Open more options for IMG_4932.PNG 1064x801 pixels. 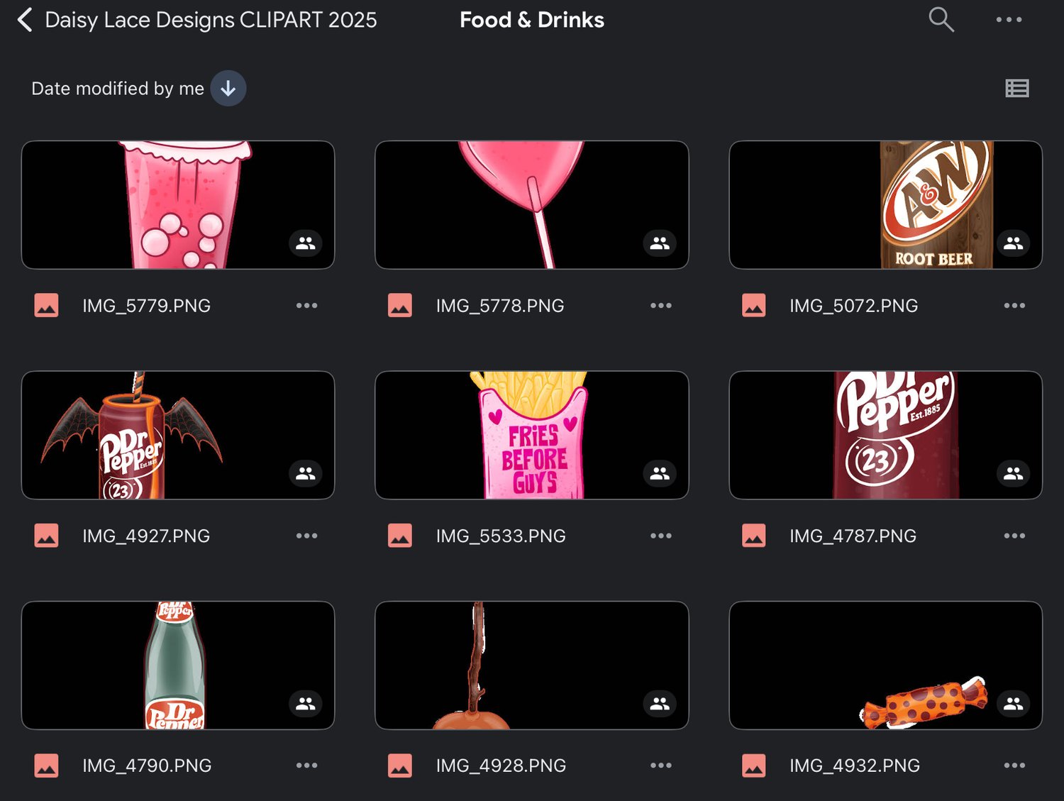pos(1014,766)
